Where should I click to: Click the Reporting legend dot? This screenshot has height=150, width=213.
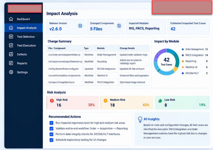pos(183,61)
